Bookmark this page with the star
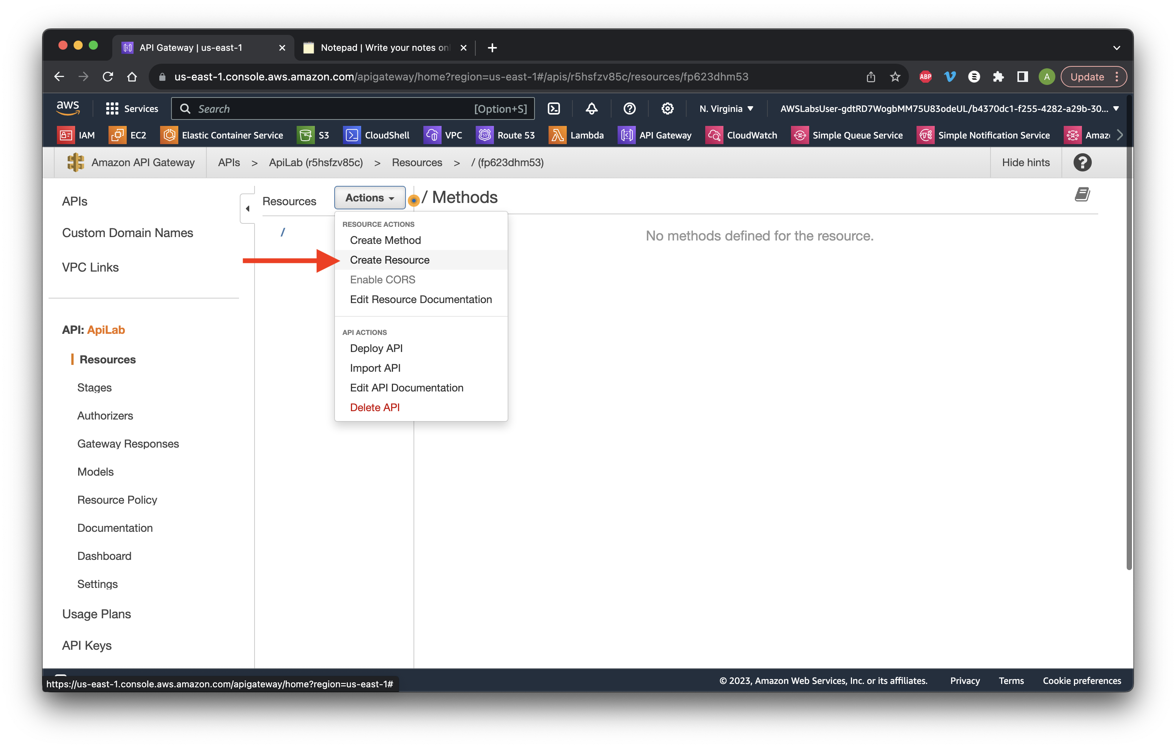Viewport: 1176px width, 748px height. click(x=895, y=77)
